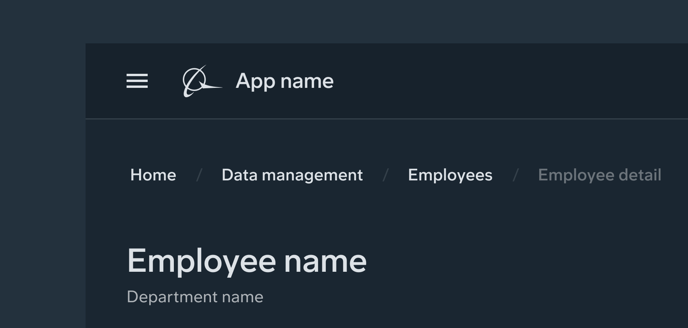Click empty header area right of App name
688x328 pixels.
pos(508,81)
